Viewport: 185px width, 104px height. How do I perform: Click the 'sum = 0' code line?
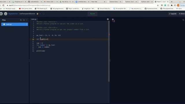[x=40, y=43]
